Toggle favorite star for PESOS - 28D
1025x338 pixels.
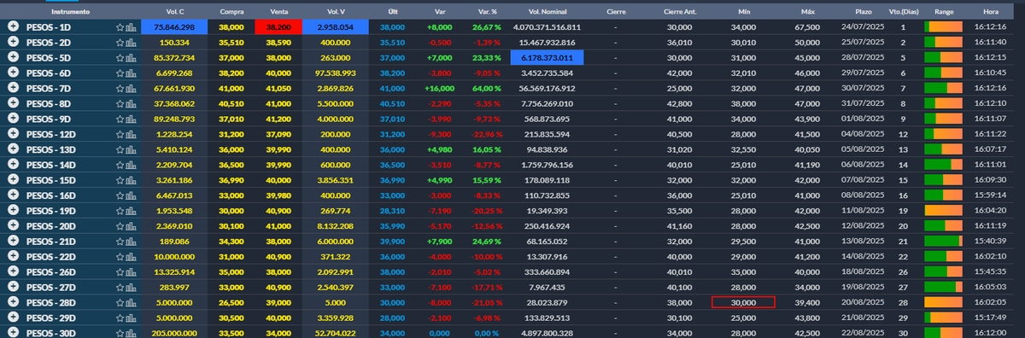120,302
